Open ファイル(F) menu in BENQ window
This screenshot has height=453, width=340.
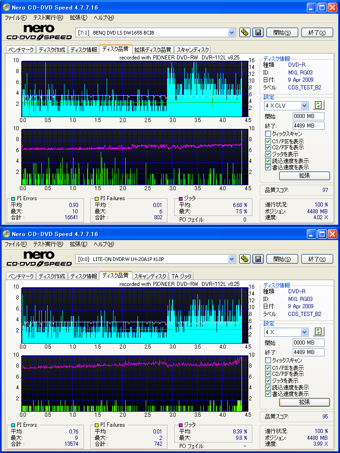click(15, 18)
